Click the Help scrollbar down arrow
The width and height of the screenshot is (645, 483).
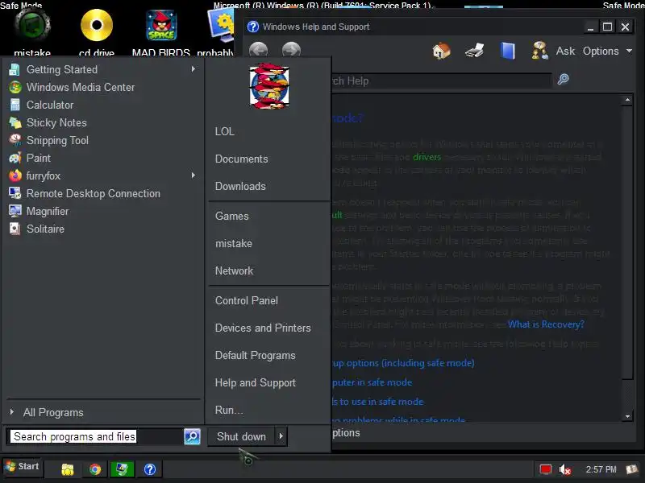point(627,416)
